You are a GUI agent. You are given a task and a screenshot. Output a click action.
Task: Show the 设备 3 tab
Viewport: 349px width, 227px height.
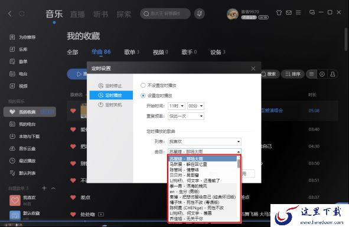[x=218, y=52]
